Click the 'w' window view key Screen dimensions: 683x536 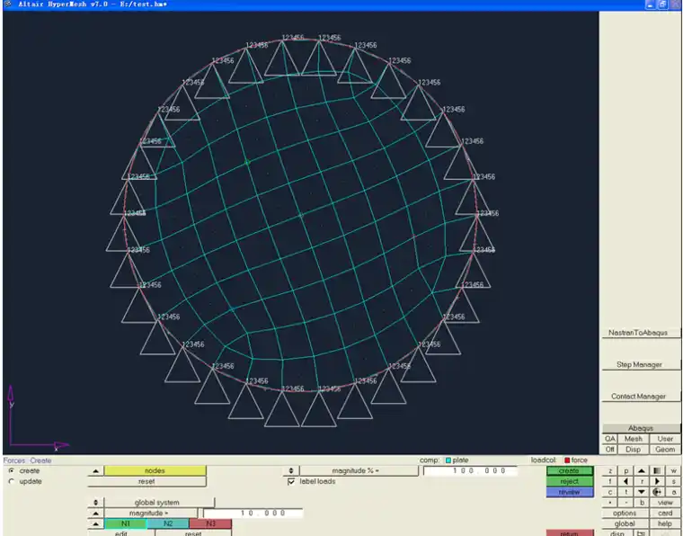pos(673,471)
